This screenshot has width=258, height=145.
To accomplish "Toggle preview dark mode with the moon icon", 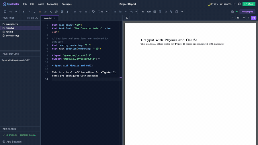I will tap(127, 18).
